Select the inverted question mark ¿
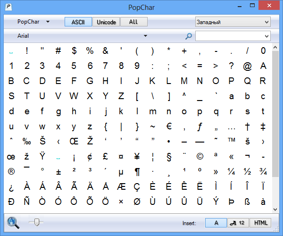Image resolution: width=283 pixels, height=236 pixels. click(x=11, y=188)
